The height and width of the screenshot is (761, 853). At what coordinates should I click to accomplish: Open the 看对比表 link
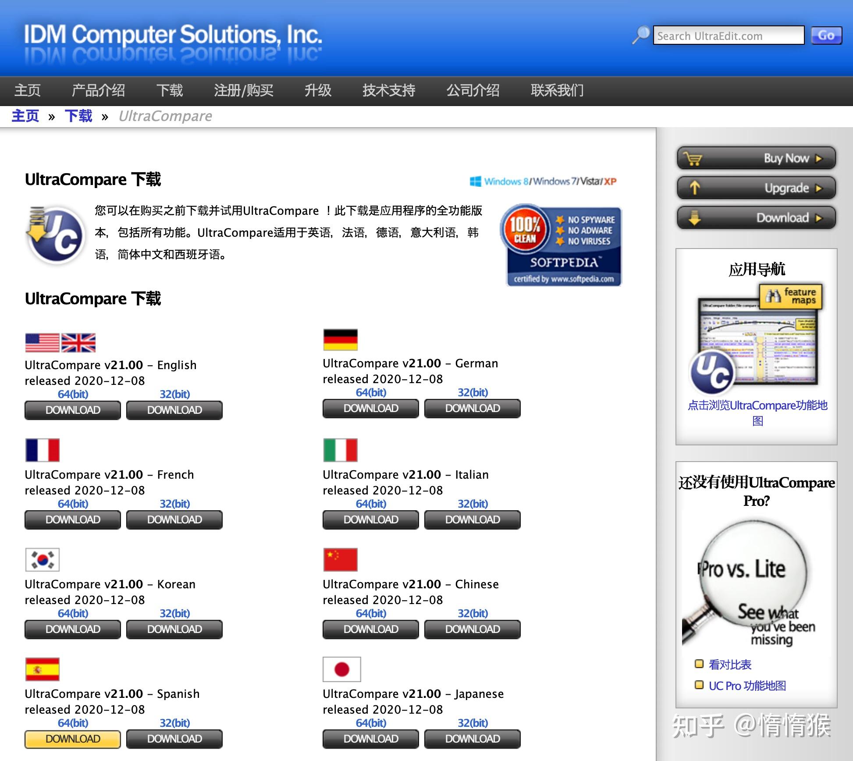click(x=730, y=665)
